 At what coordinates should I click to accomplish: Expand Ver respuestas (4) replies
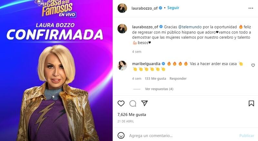(x=159, y=89)
